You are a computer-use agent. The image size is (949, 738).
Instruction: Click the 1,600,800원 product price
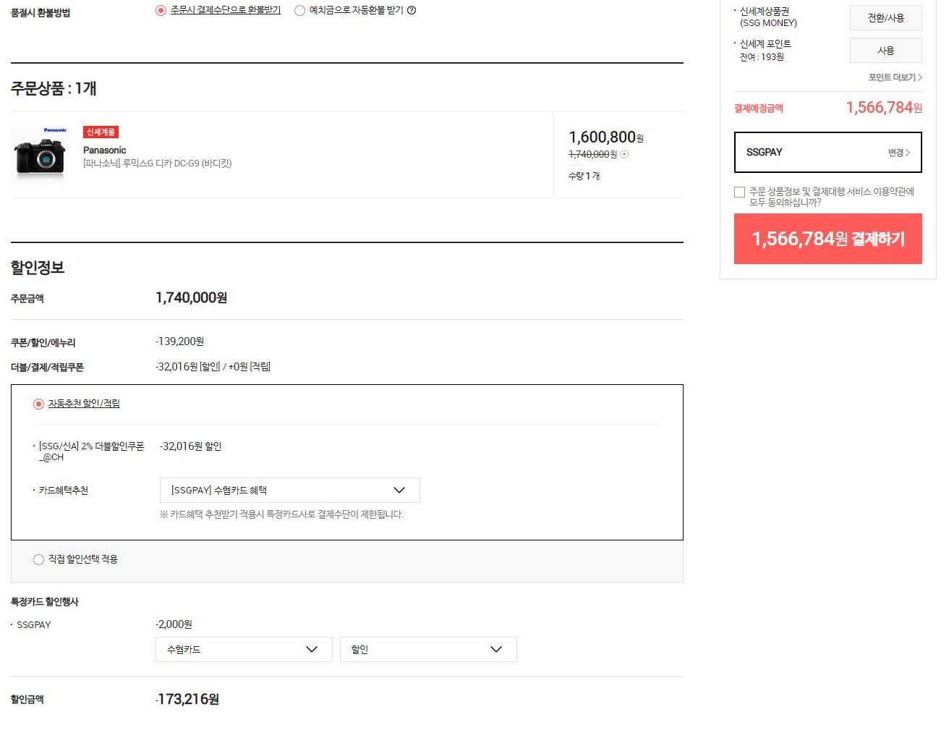tap(605, 137)
